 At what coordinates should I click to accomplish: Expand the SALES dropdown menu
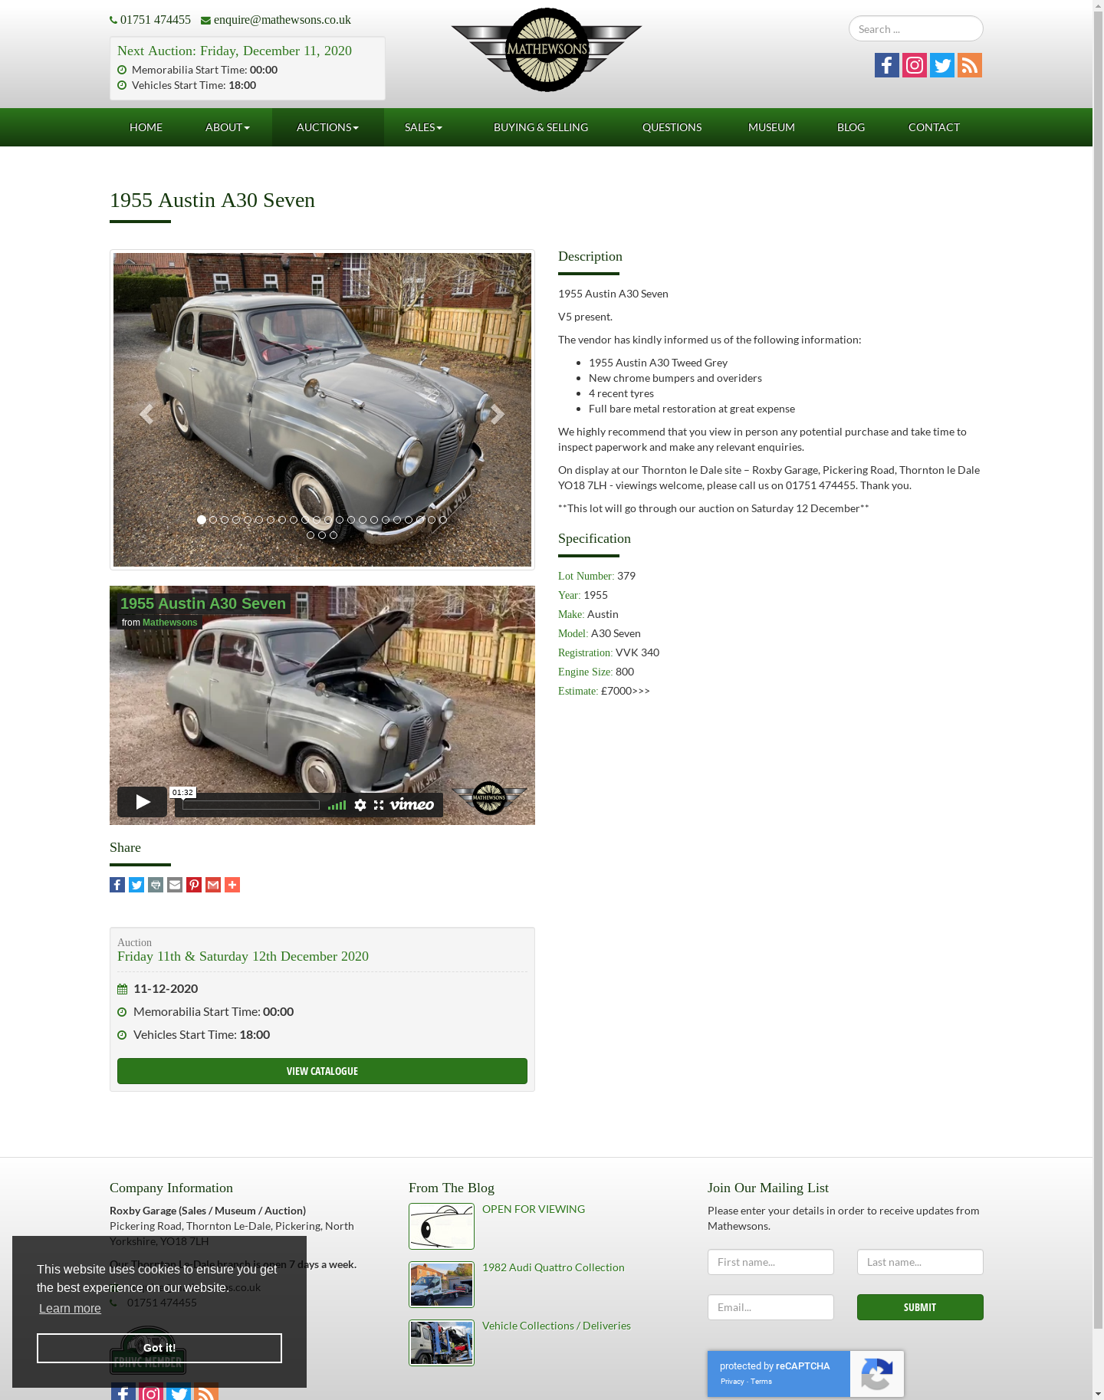[x=424, y=127]
